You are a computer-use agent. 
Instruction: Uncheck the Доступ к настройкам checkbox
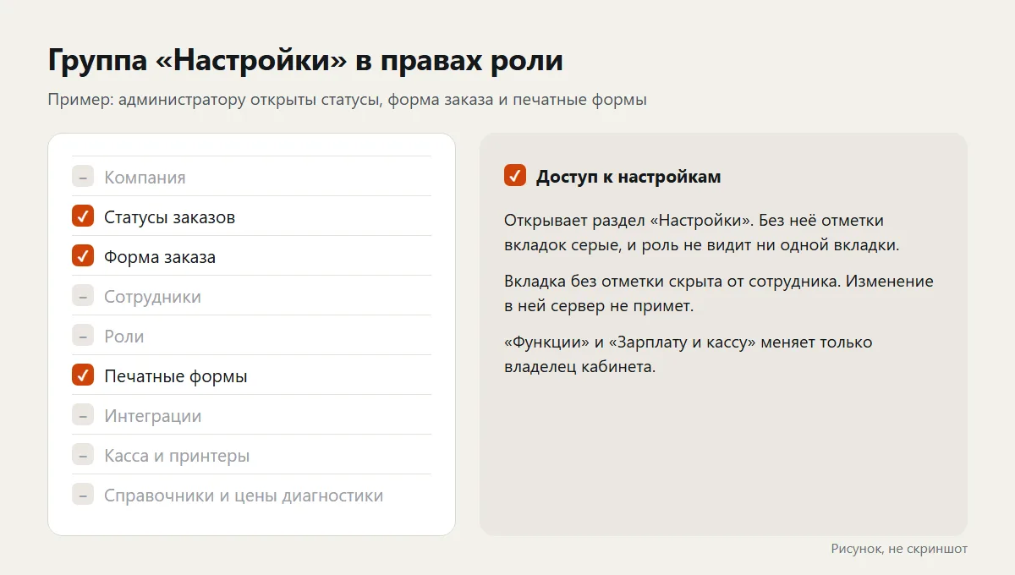[515, 175]
